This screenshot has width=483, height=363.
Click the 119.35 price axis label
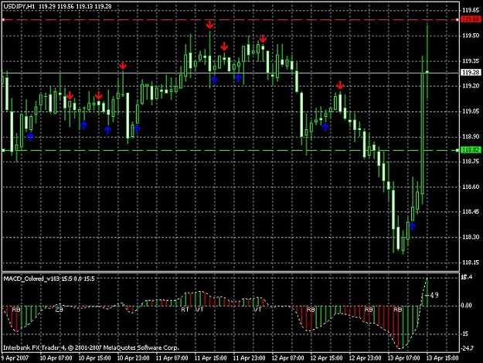coord(471,61)
